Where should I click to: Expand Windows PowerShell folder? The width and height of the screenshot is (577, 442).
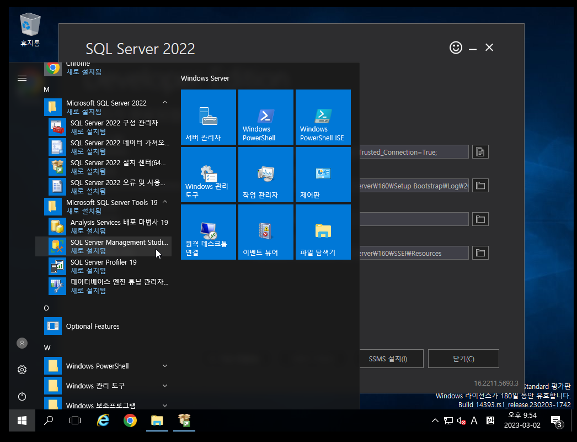pos(165,366)
